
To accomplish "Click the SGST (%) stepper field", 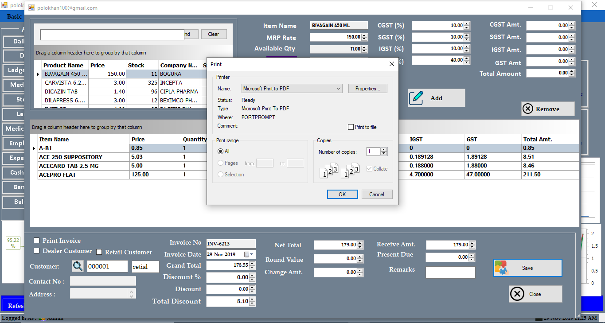I will click(441, 37).
